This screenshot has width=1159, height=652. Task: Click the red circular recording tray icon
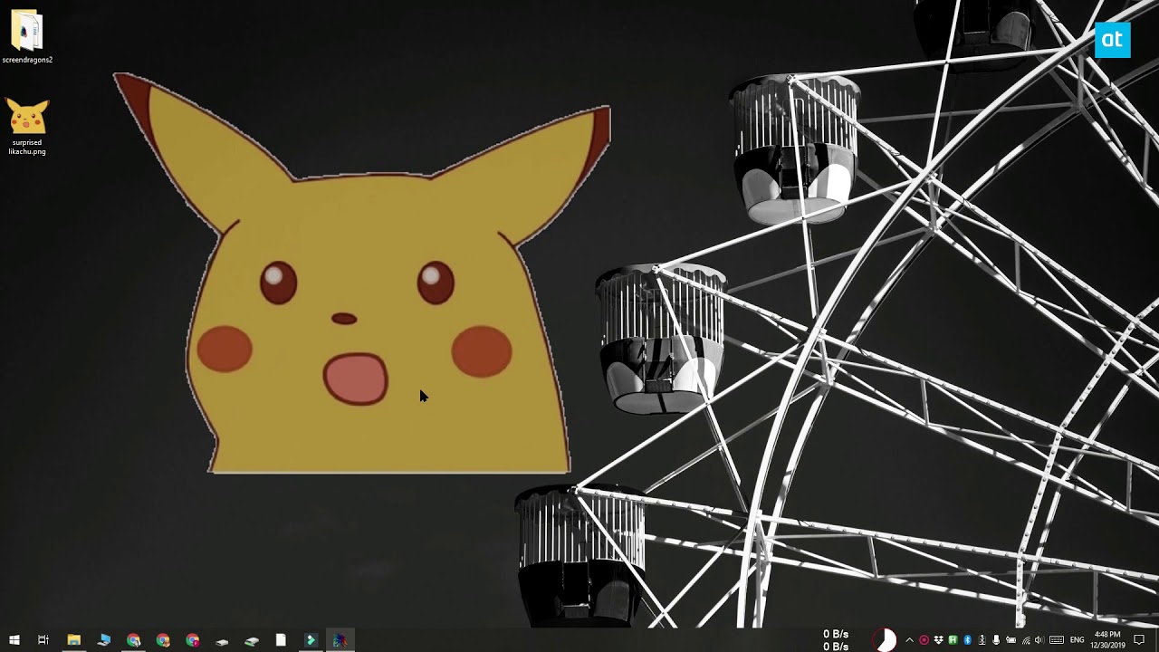pyautogui.click(x=924, y=640)
